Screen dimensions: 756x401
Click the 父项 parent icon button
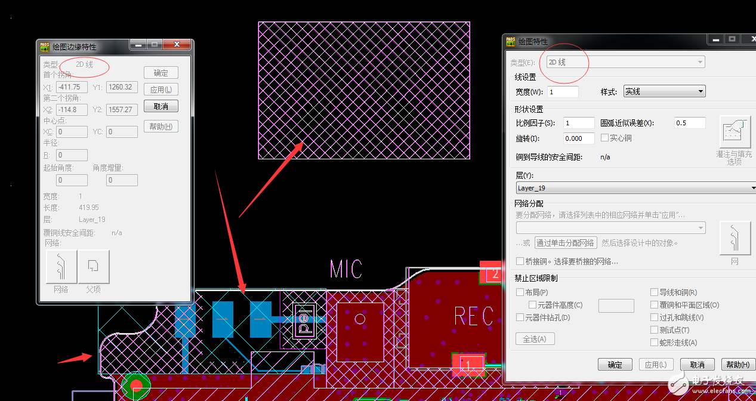(x=94, y=267)
